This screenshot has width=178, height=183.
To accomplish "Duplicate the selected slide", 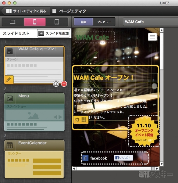I will point(56,84).
